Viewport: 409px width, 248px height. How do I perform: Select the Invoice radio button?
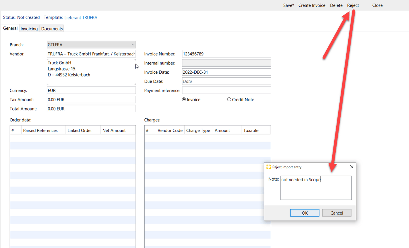tap(184, 99)
